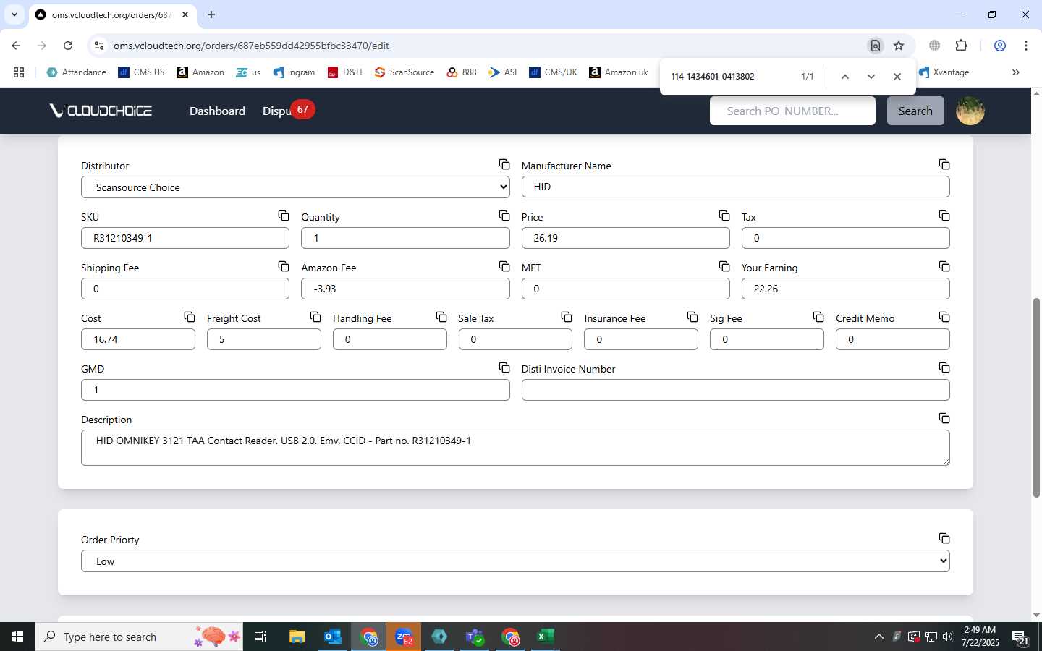Copy the MFT field value
Screen dimensions: 1042x651
coord(724,266)
